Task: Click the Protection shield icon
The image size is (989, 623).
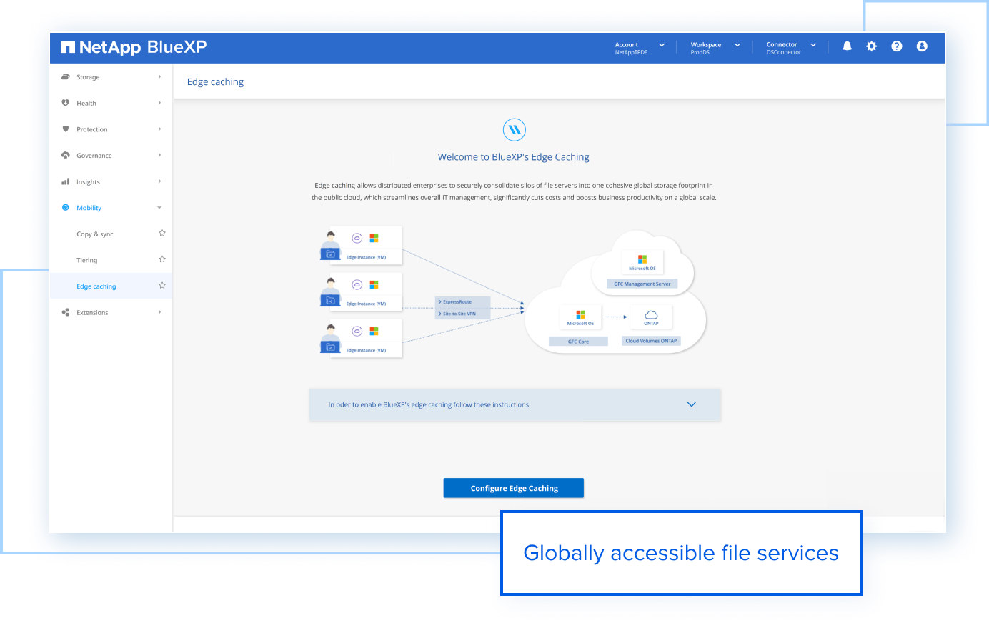Action: 66,129
